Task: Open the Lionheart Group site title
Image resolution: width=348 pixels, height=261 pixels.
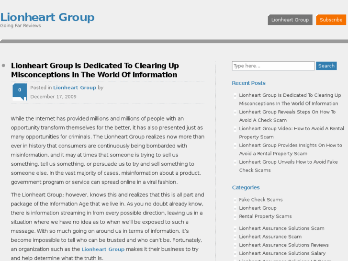Action: [x=47, y=17]
